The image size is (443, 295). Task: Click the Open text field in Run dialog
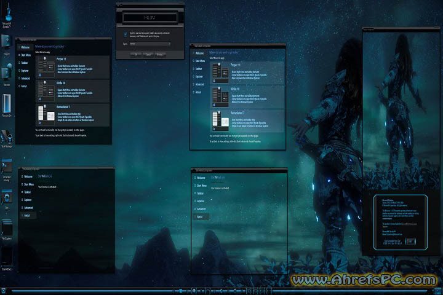(149, 44)
